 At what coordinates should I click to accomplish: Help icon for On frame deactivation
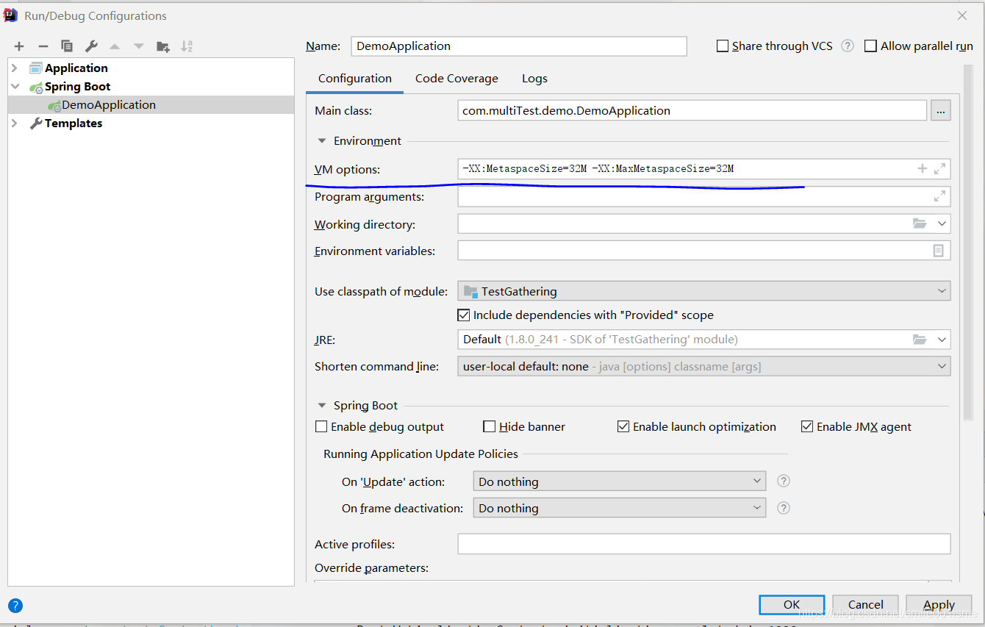tap(784, 508)
